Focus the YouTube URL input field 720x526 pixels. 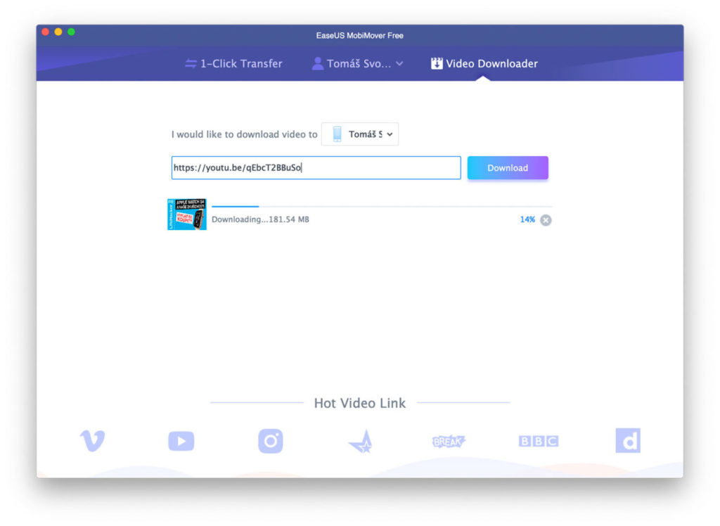[x=316, y=167]
